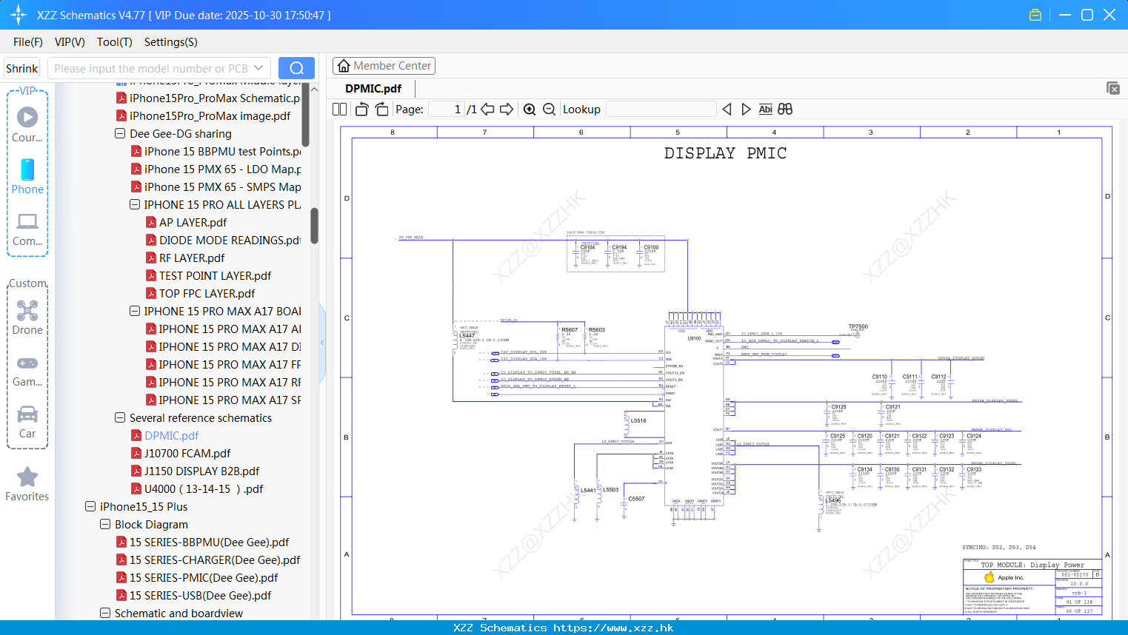
Task: Open the XZZ website link in status bar
Action: pos(613,628)
